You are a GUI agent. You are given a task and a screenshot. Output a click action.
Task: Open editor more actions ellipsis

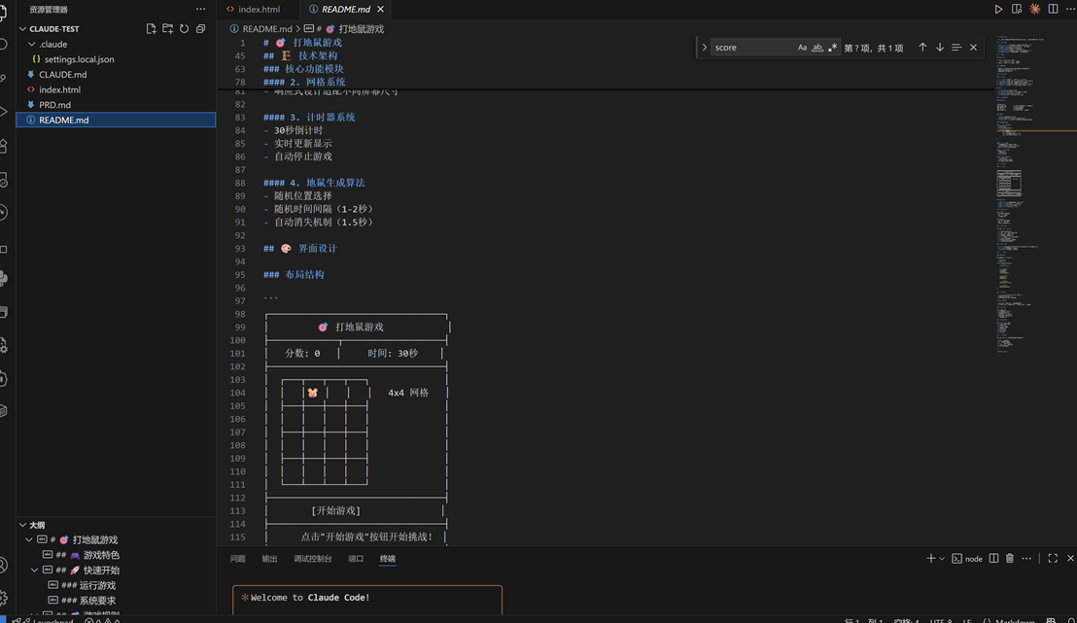point(1070,9)
